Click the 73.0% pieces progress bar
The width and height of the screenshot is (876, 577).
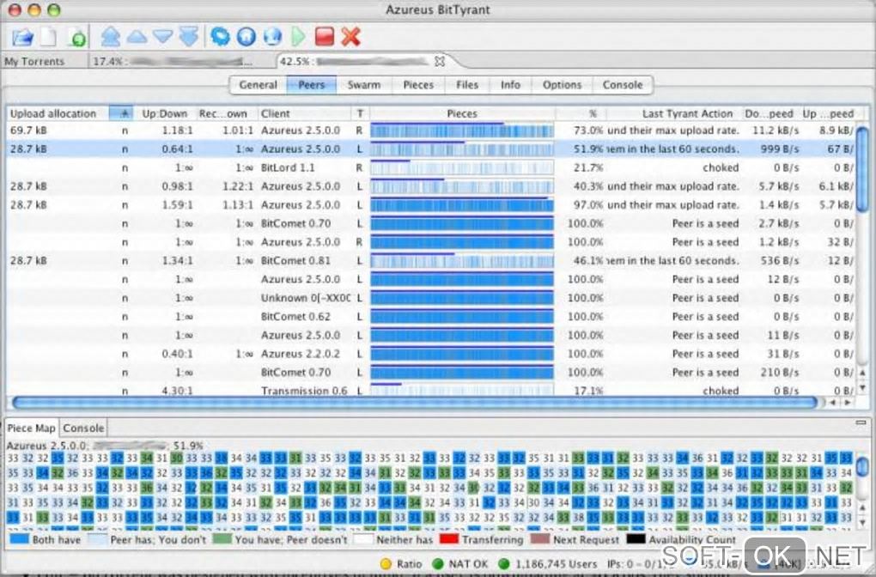[x=462, y=131]
